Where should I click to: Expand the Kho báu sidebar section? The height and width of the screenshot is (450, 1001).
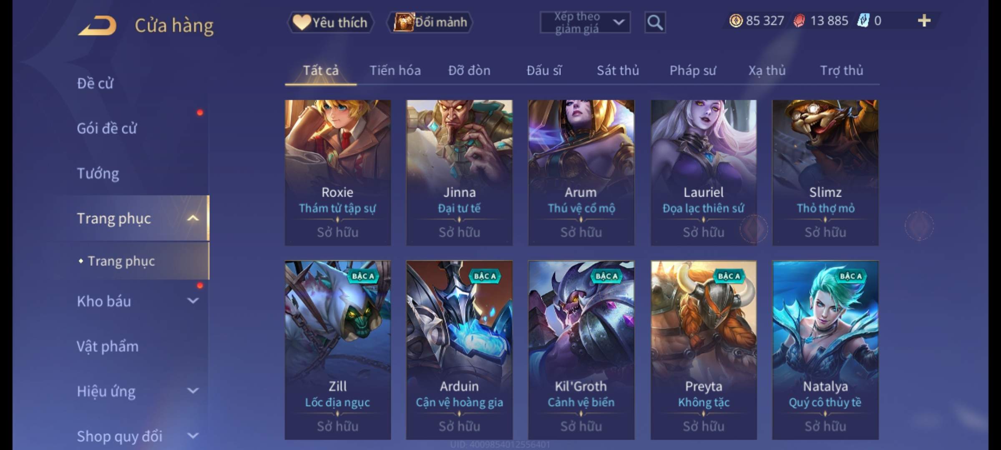pyautogui.click(x=193, y=301)
